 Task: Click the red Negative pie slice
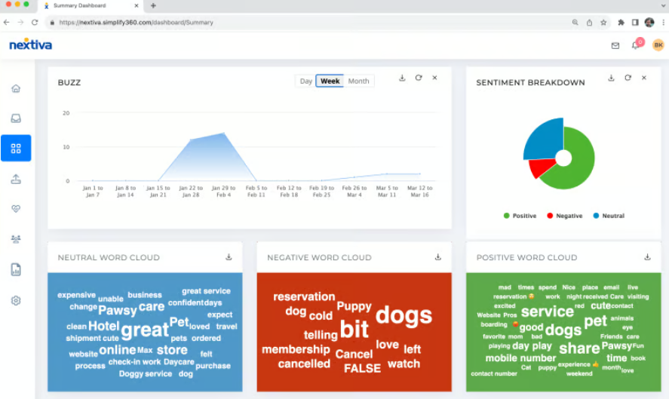pyautogui.click(x=540, y=167)
